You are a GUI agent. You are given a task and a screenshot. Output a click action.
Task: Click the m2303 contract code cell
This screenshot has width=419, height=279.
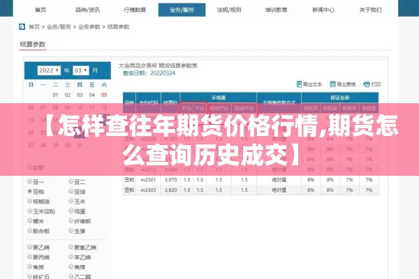pyautogui.click(x=148, y=190)
